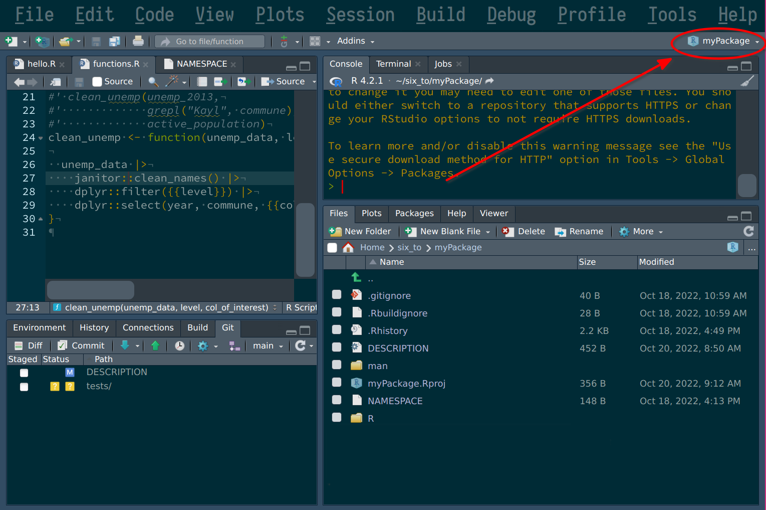The width and height of the screenshot is (766, 510).
Task: Pull changes with the blue down arrow
Action: coord(125,346)
